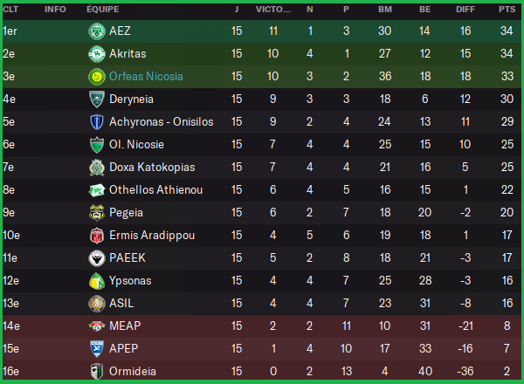Click the Orfeas Nicosia yellow badge

[96, 76]
